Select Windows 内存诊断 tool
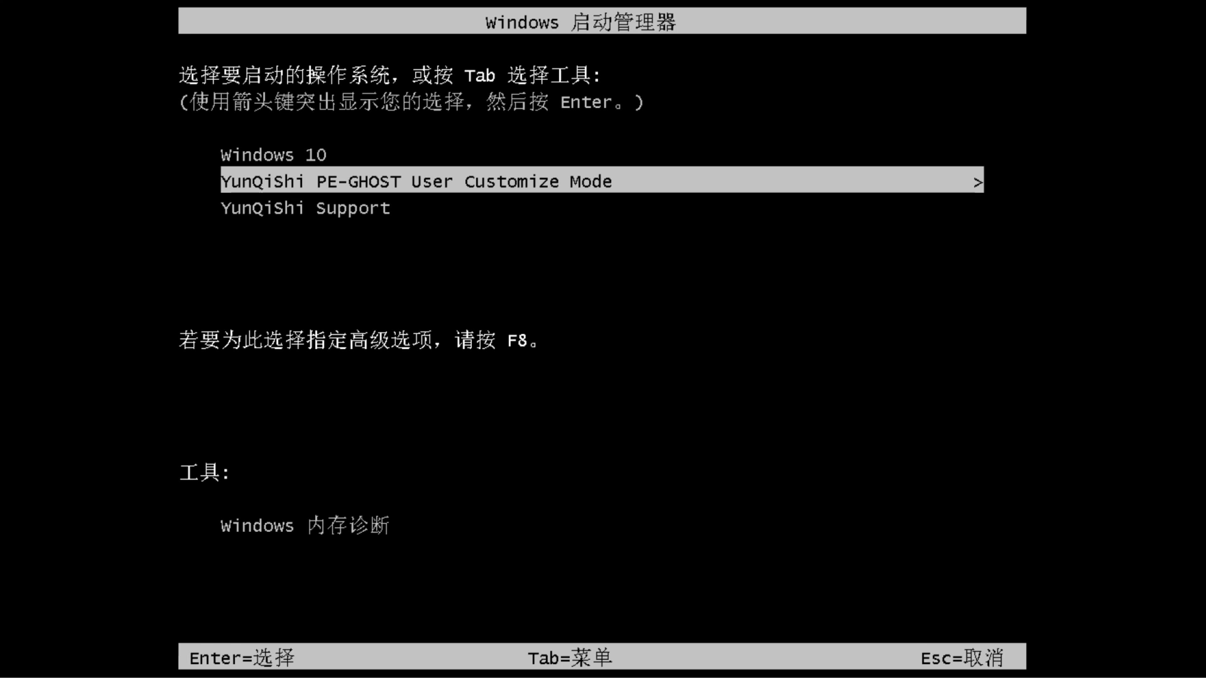Screen dimensions: 1206x678 click(305, 526)
